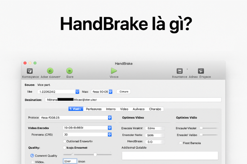Enable the Flest Baraoia checkbox
Viewport: 247px width, 164px height.
[180, 143]
